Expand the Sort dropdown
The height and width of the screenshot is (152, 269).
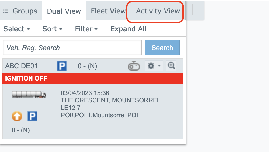(52, 29)
